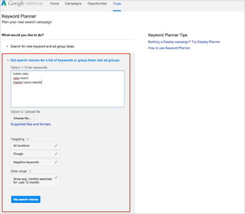Switch to the Opportunities tab
The image size is (245, 214).
click(x=97, y=3)
